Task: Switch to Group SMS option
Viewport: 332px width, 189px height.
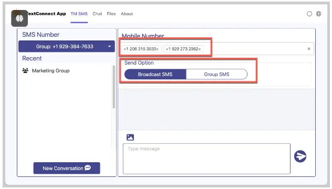Action: point(216,75)
